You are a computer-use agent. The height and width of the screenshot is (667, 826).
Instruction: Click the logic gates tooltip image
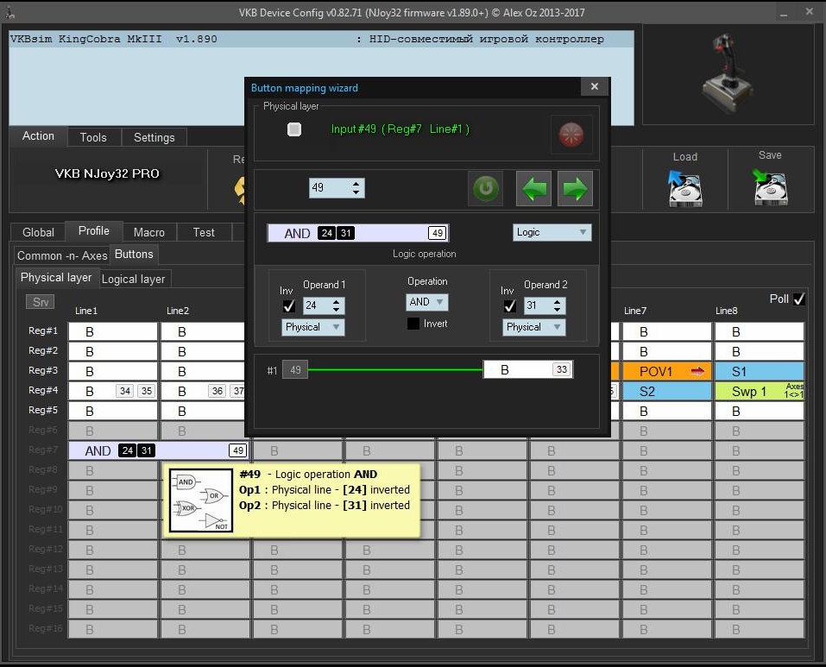[201, 500]
